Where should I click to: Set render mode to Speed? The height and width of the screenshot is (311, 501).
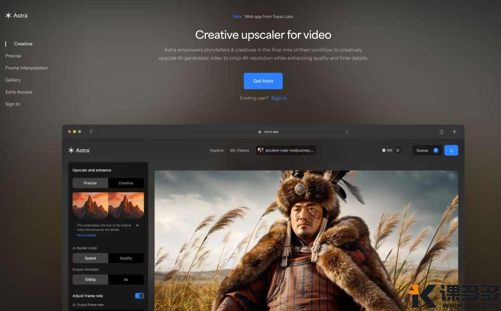click(90, 258)
